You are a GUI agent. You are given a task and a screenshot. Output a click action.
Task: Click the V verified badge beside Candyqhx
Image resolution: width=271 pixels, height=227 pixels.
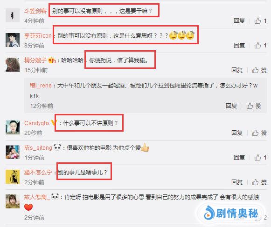click(x=54, y=123)
